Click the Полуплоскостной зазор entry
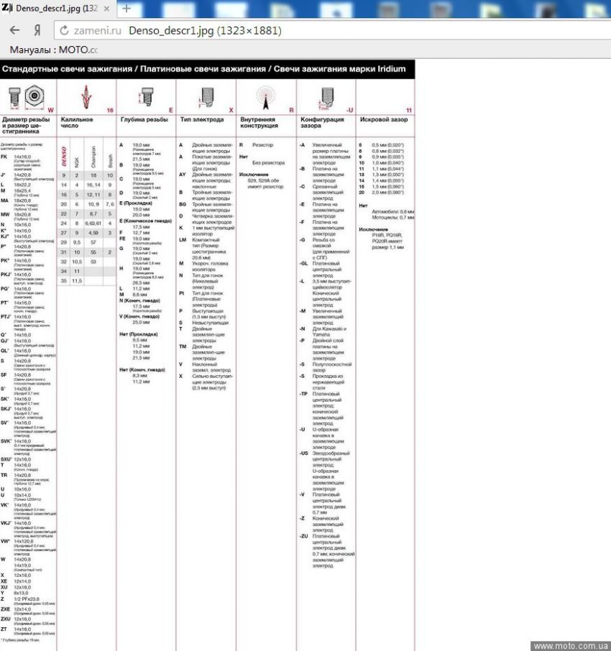 point(332,367)
